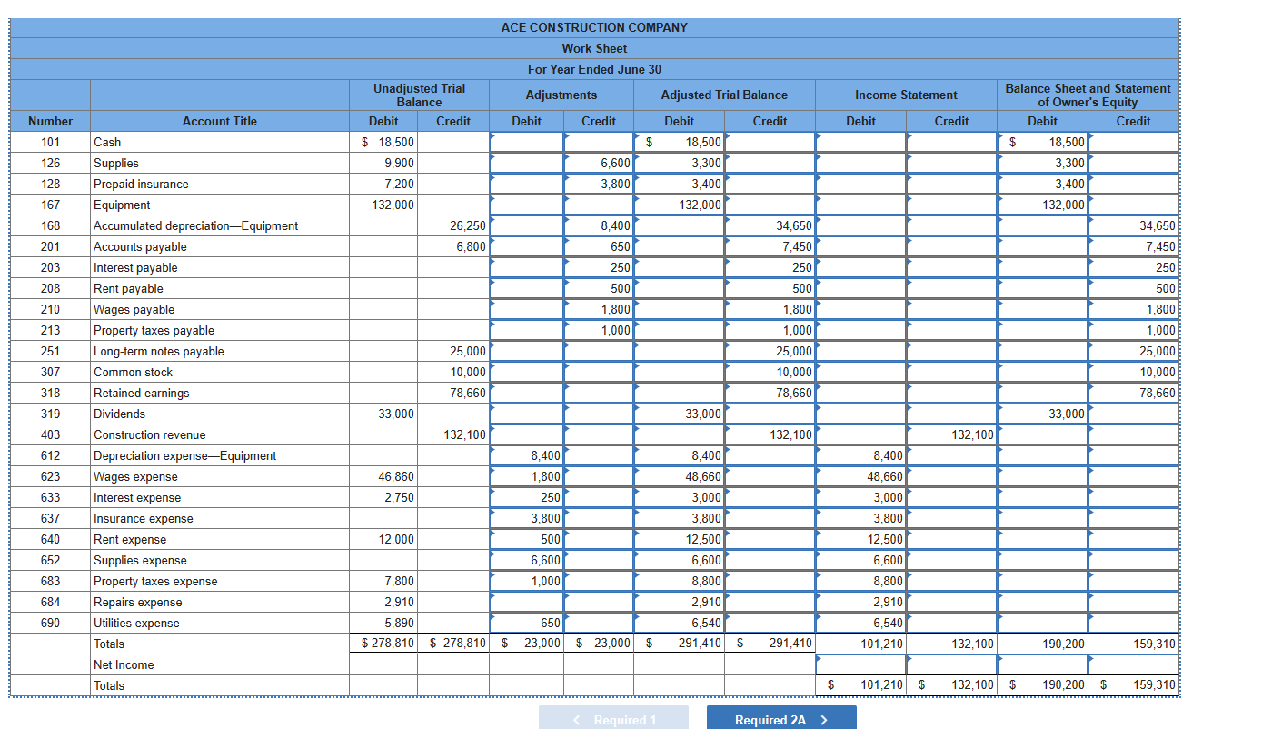Select account number 690
This screenshot has width=1262, height=729.
[51, 623]
